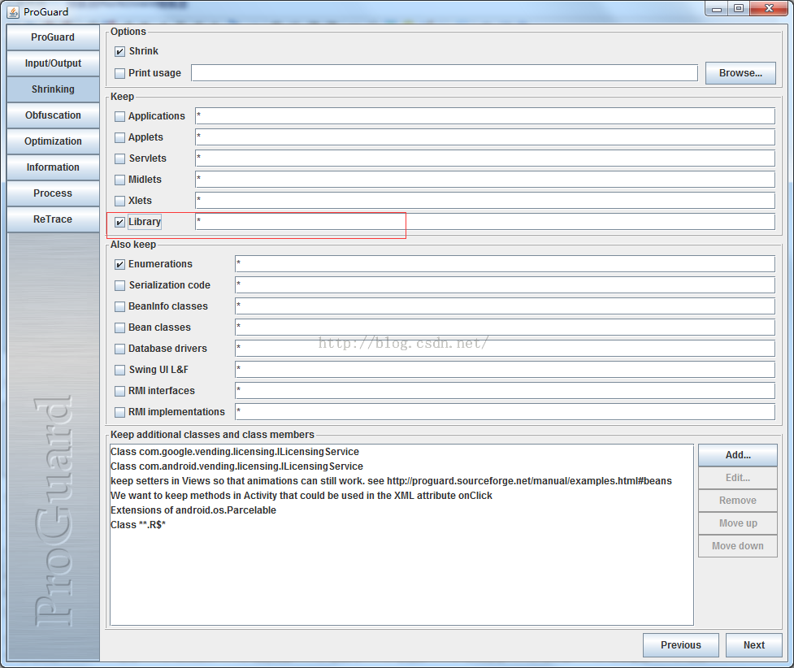Tick the Bean classes checkbox
This screenshot has width=794, height=668.
[x=119, y=328]
